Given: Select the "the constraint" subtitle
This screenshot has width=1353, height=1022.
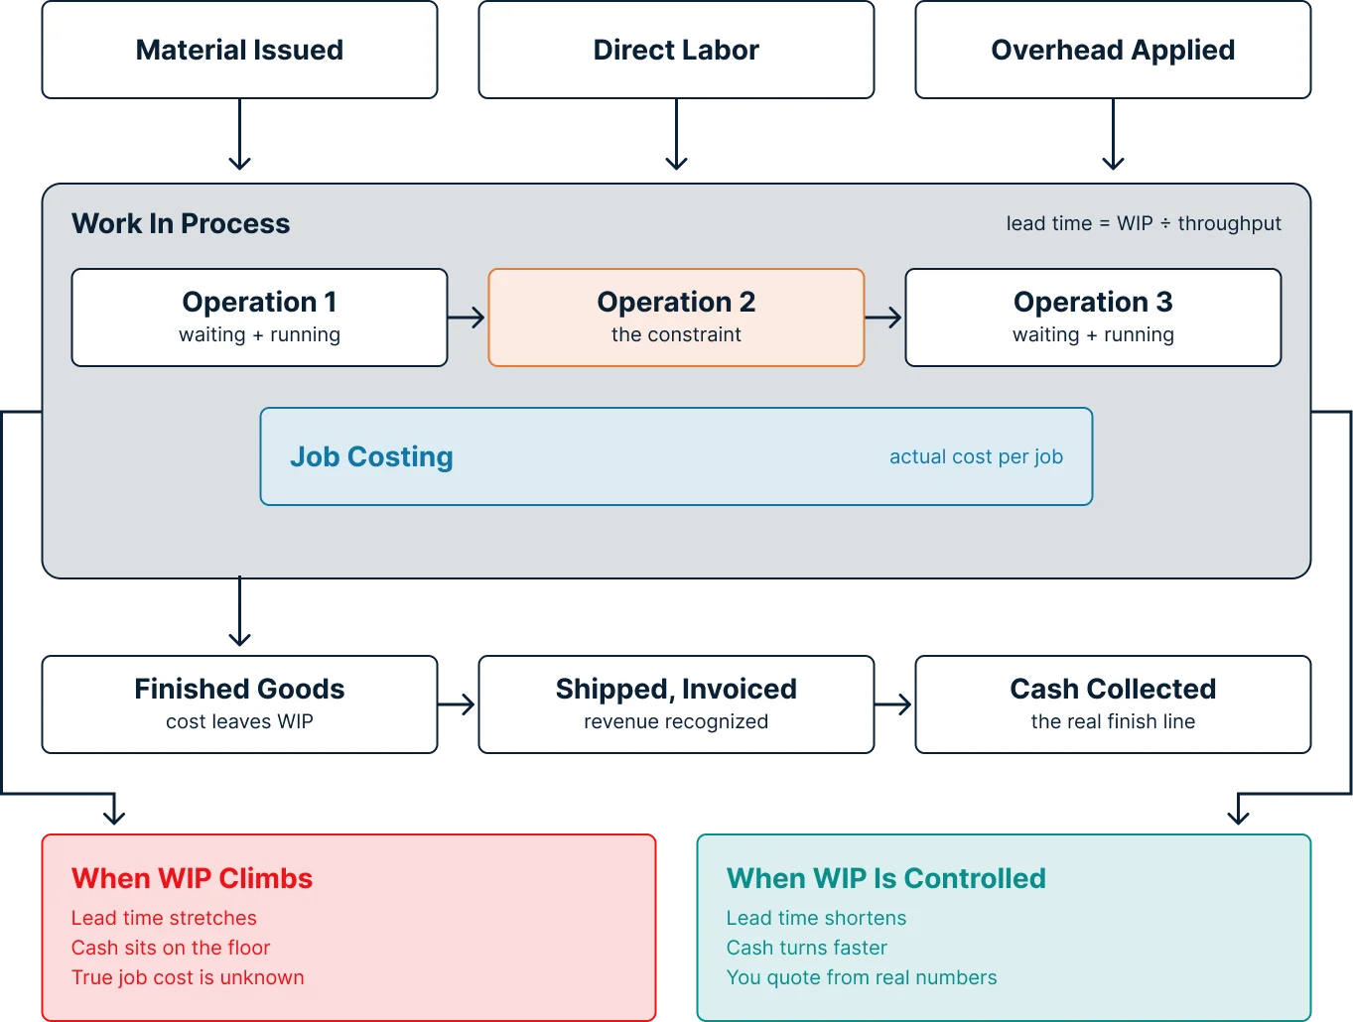Looking at the screenshot, I should (x=676, y=334).
